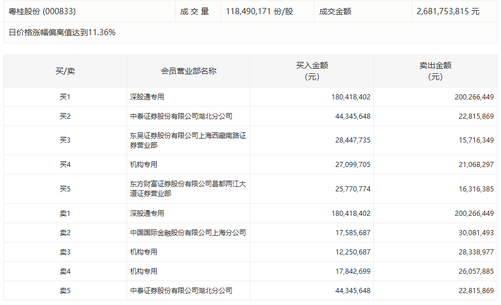
Task: Select 中泰证券湖北分公司 in the 卖5 row
Action: pos(181,291)
